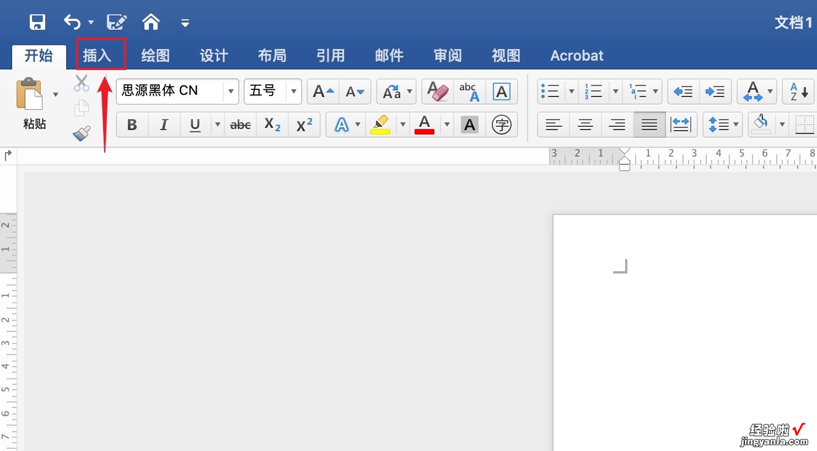Click the Sort A-Z icon

point(799,92)
